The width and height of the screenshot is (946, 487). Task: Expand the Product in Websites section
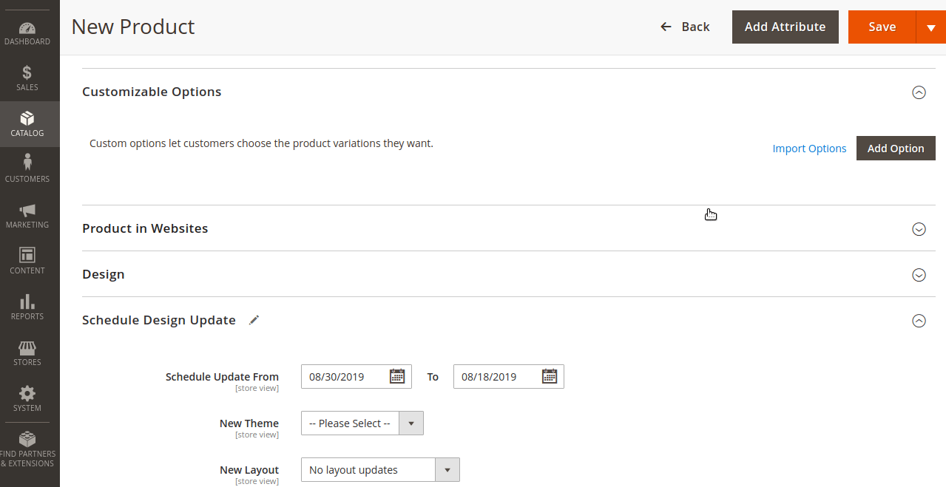pos(919,229)
